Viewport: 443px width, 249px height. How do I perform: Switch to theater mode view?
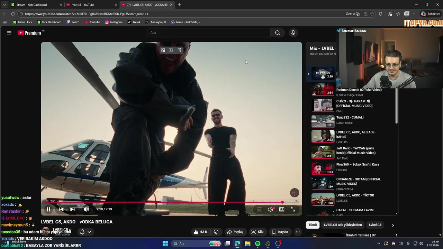(x=282, y=209)
